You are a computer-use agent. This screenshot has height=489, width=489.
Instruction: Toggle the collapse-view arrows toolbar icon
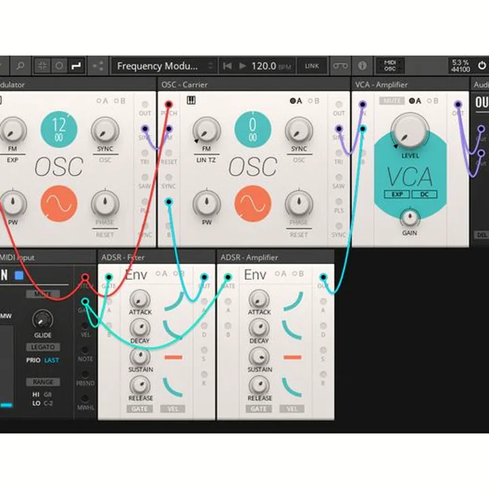pos(42,66)
